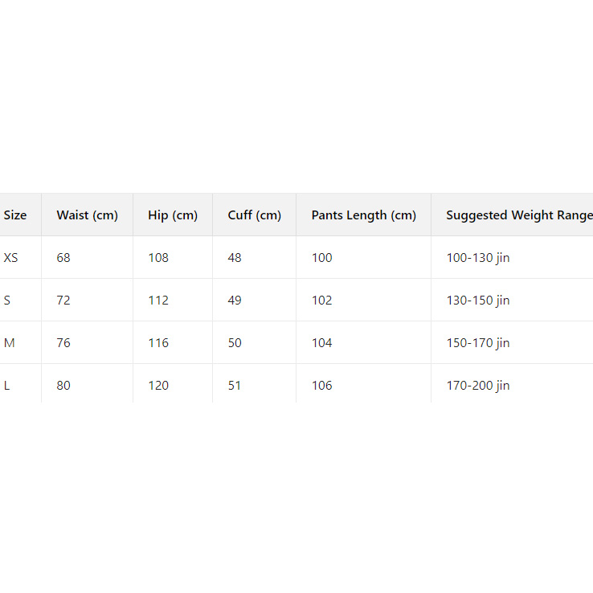This screenshot has width=593, height=593.
Task: Click the cuff value 48
Action: tap(235, 258)
